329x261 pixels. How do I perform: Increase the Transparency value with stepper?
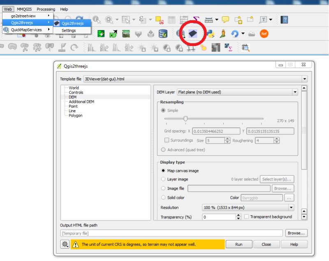238,215
